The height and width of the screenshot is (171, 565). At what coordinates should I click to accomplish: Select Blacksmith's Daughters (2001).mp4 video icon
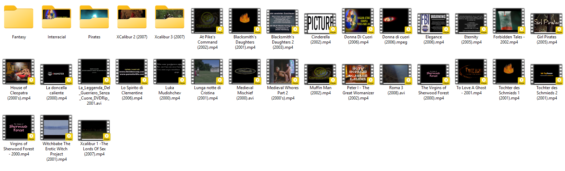245,21
